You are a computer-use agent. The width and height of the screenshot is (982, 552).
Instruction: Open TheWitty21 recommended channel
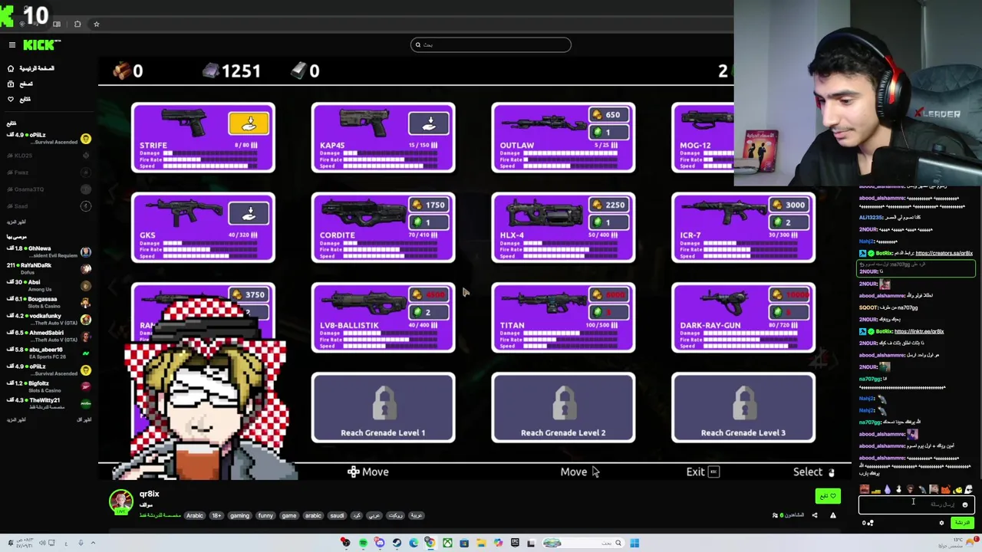[x=48, y=403]
